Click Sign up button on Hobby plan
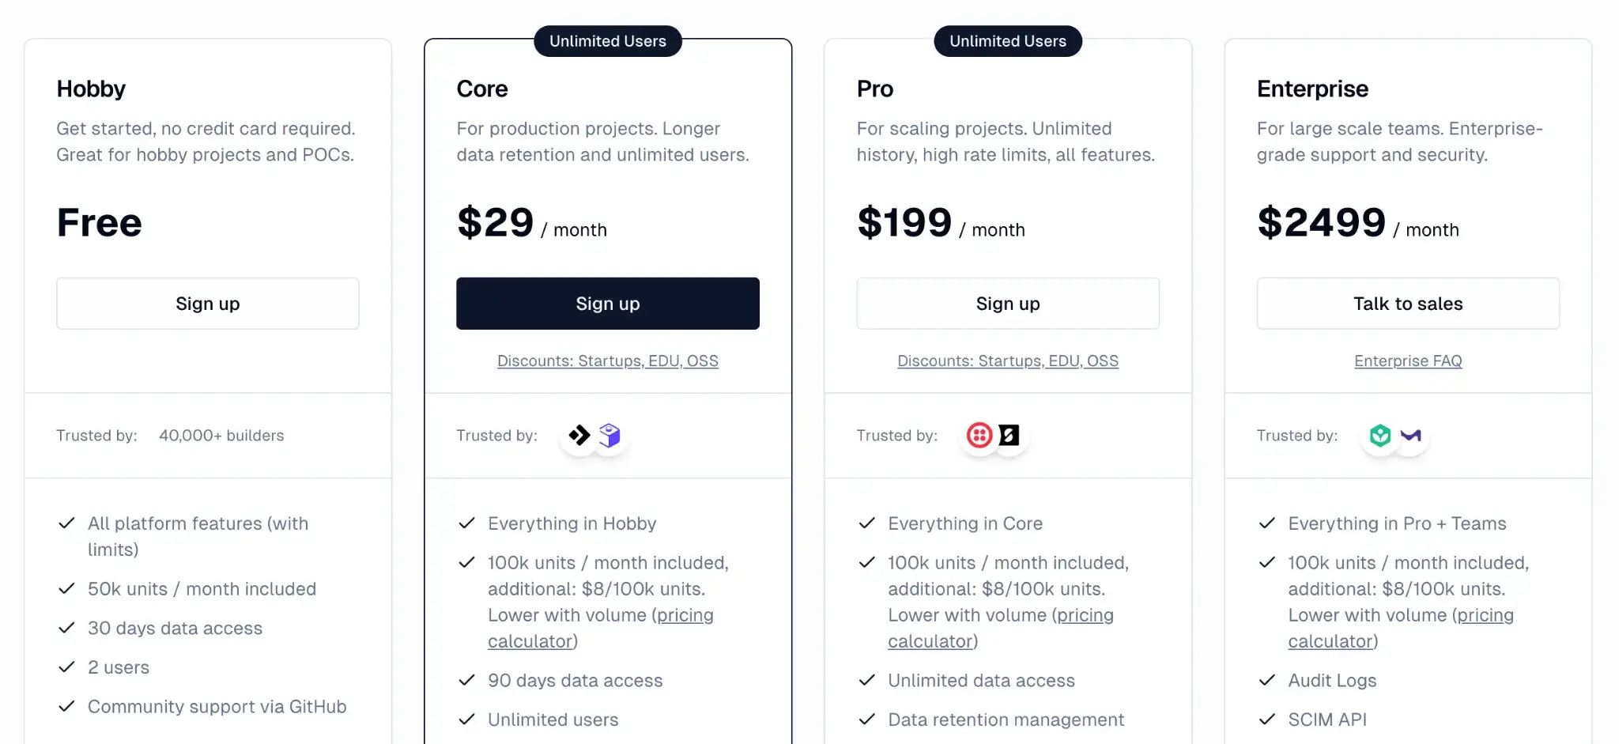Viewport: 1619px width, 744px height. 207,304
